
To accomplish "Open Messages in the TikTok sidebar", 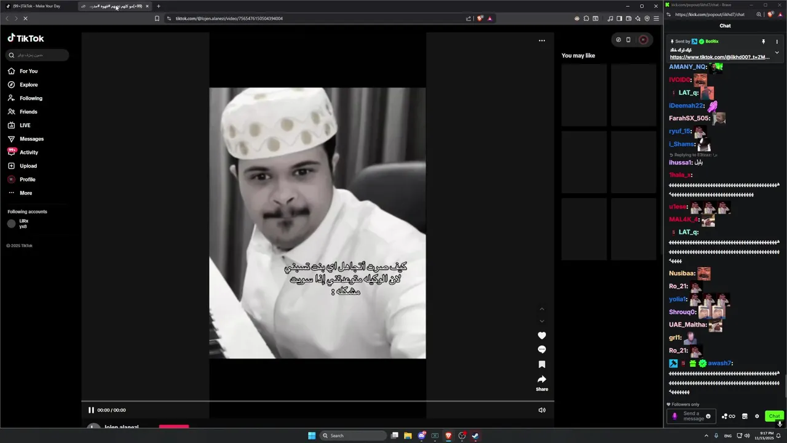I will (26, 139).
